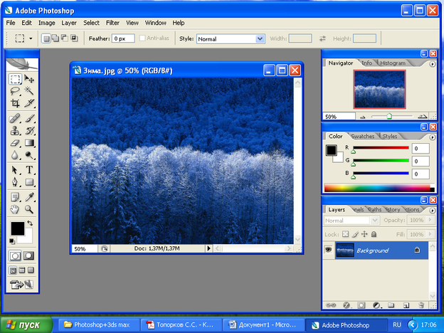Select the Rectangular Marquee tool in toolbox
444x333 pixels.
click(15, 79)
